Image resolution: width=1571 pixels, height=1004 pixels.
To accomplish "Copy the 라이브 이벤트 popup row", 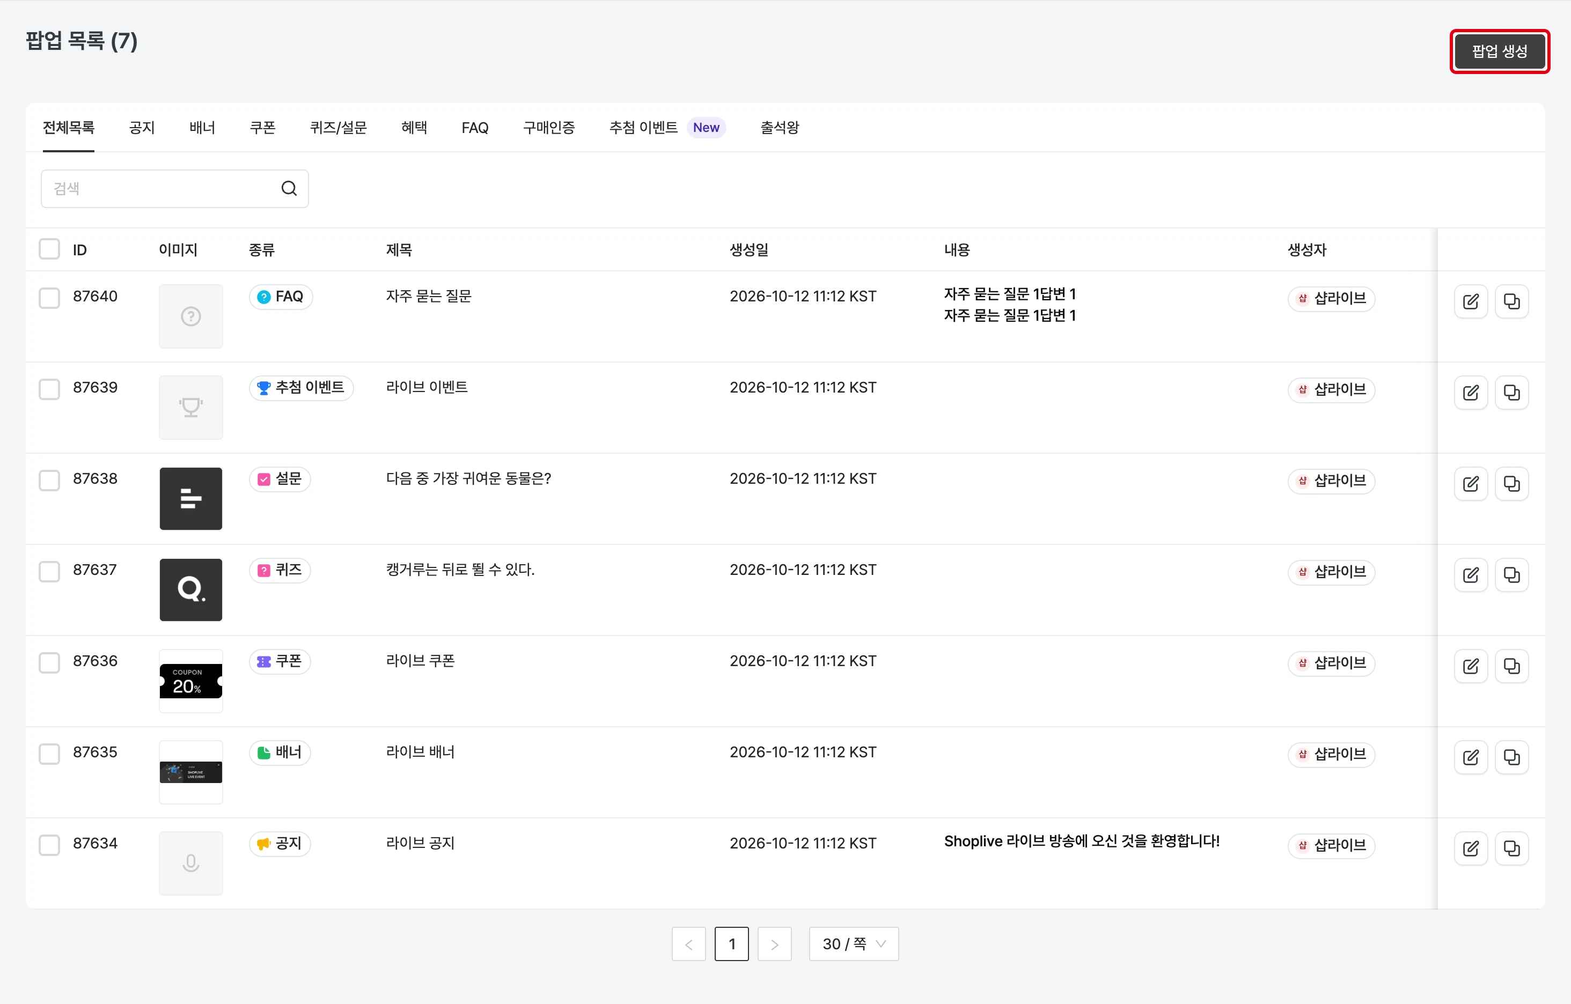I will click(1511, 393).
